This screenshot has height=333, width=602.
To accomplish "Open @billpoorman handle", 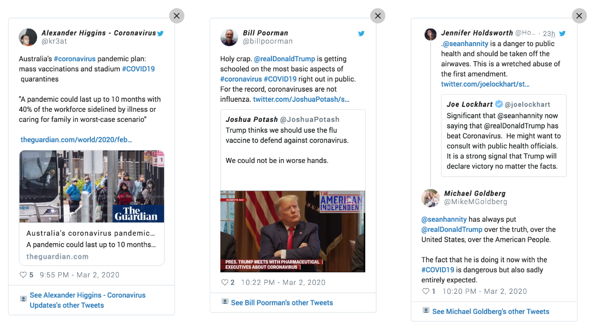I will coord(268,41).
